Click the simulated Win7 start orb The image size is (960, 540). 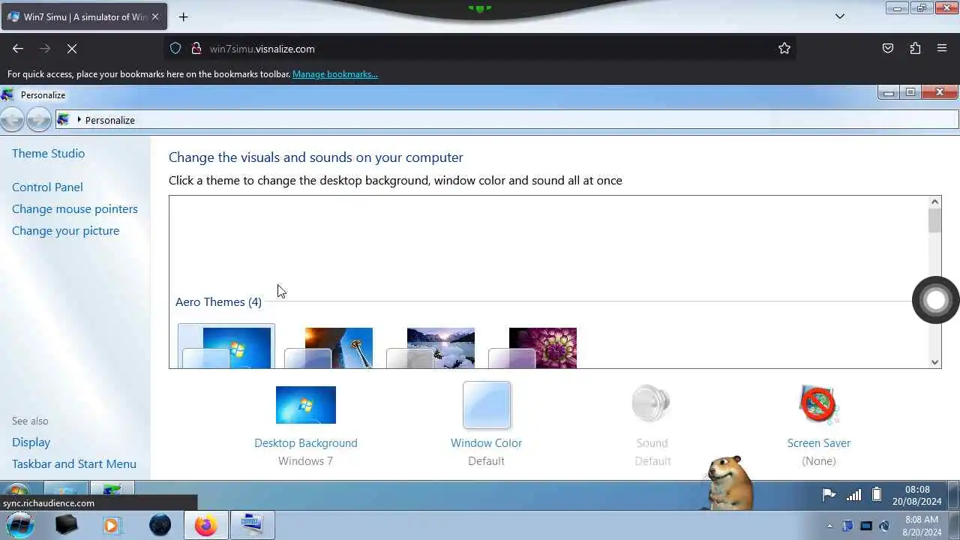pos(16,492)
